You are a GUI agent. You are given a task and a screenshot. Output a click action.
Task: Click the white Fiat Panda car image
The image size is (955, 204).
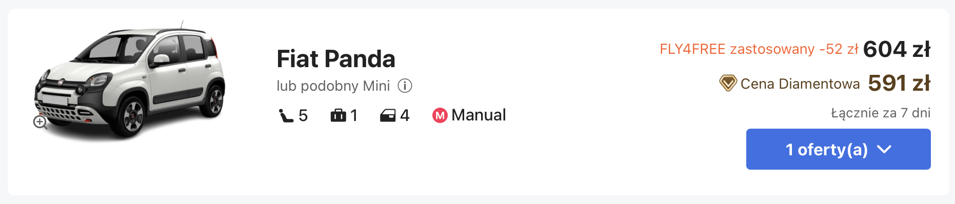click(x=130, y=80)
